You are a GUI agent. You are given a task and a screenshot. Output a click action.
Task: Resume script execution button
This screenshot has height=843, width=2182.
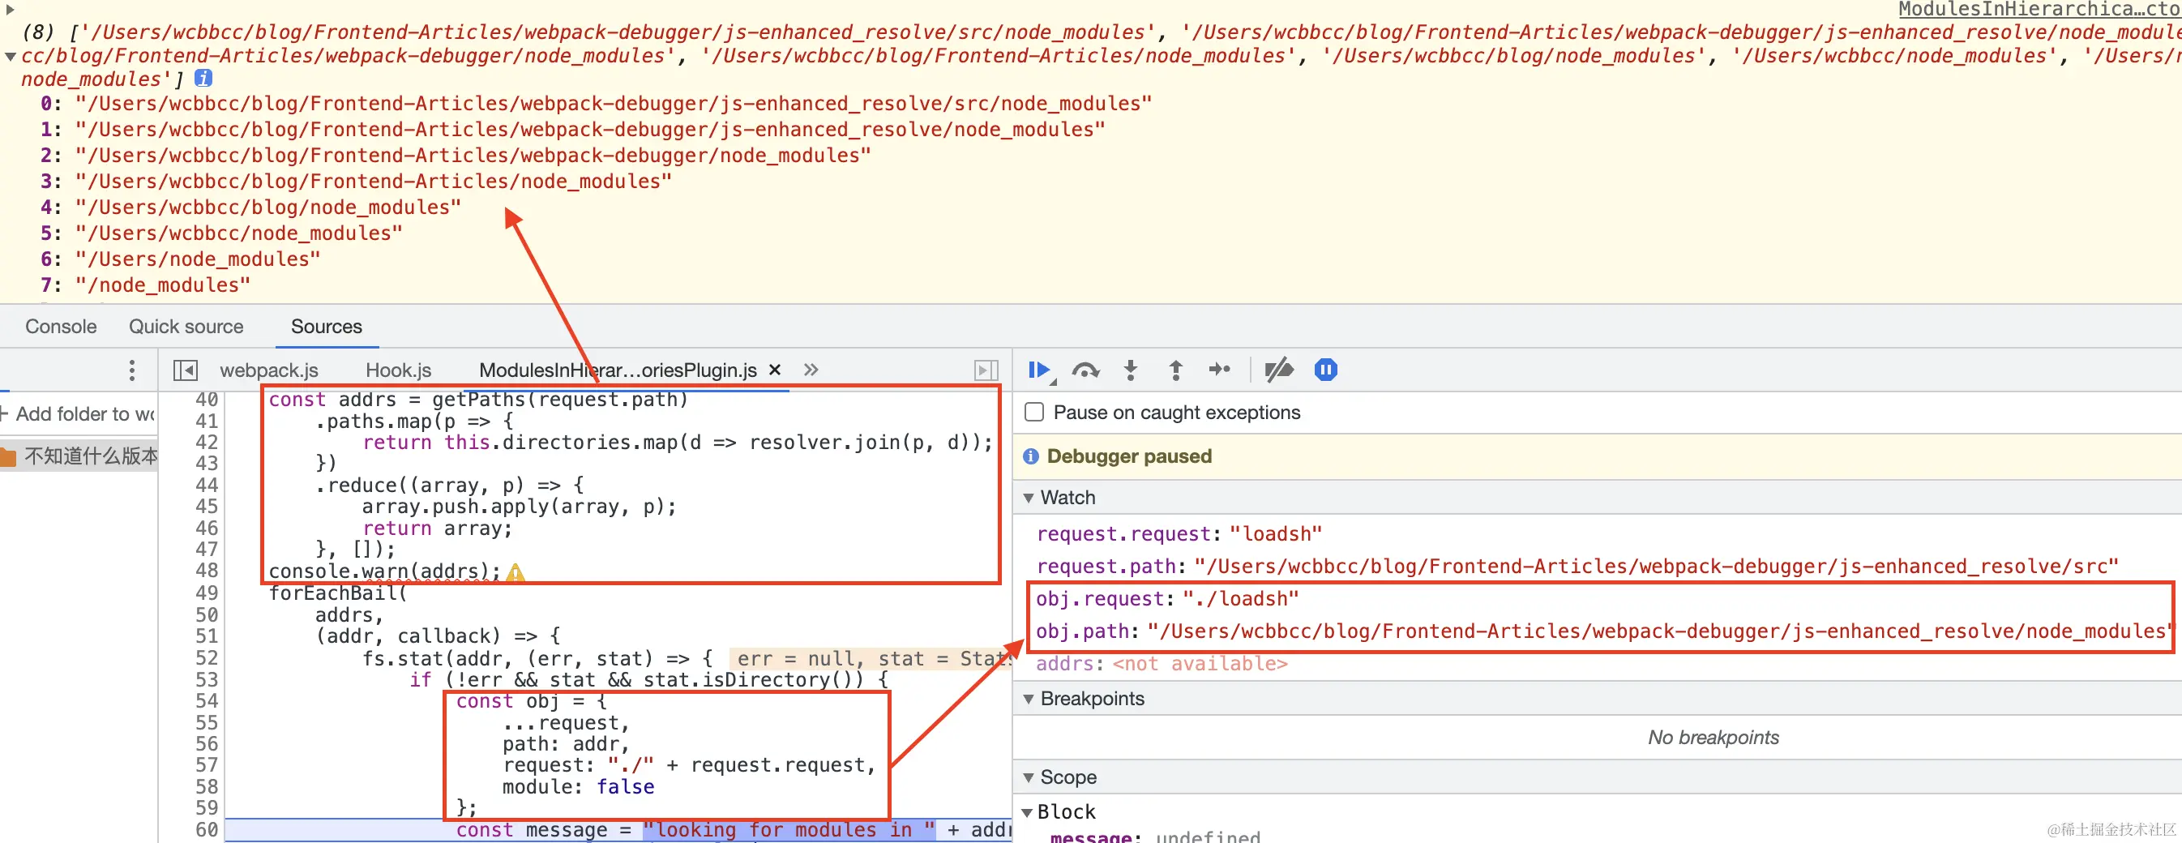(x=1038, y=370)
